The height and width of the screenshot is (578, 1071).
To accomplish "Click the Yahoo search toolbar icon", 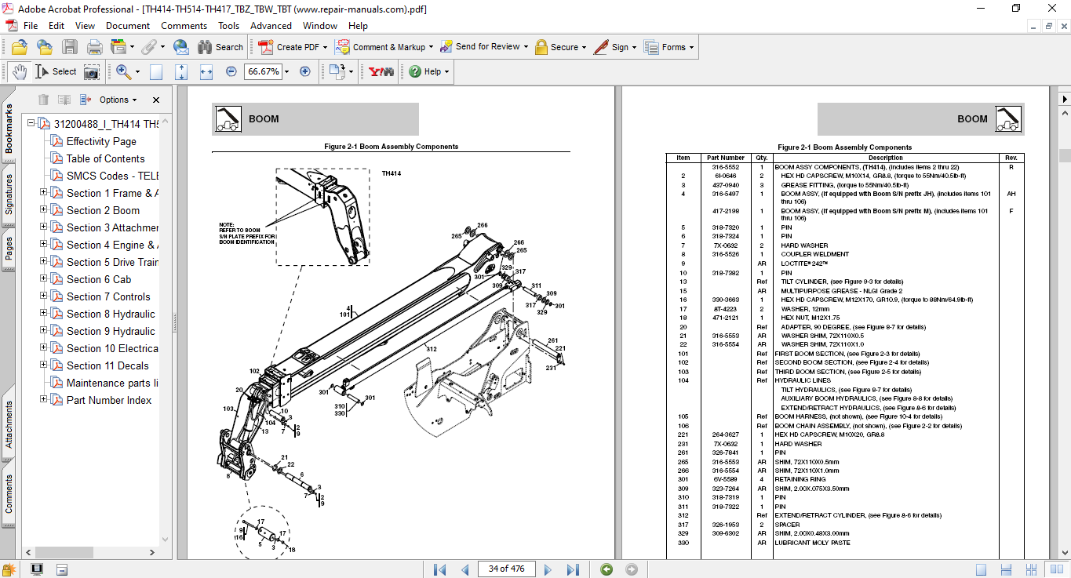I will tap(381, 71).
